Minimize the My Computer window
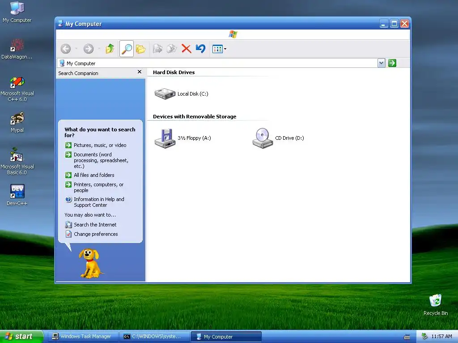 (x=383, y=24)
